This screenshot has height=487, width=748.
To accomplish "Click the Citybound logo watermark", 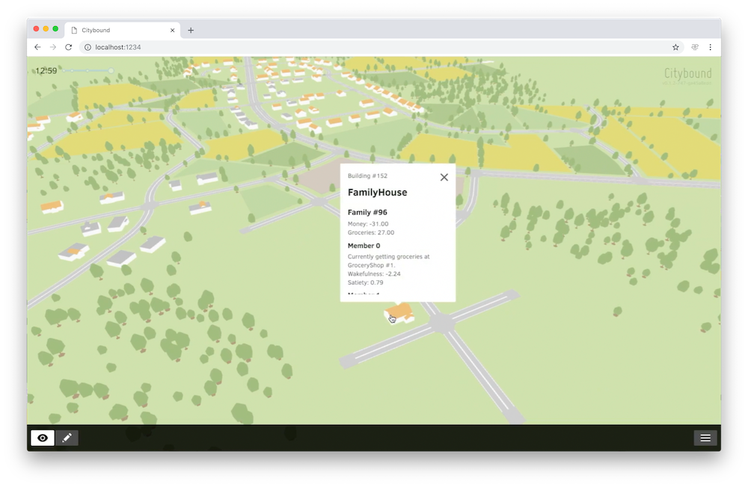I will [687, 73].
